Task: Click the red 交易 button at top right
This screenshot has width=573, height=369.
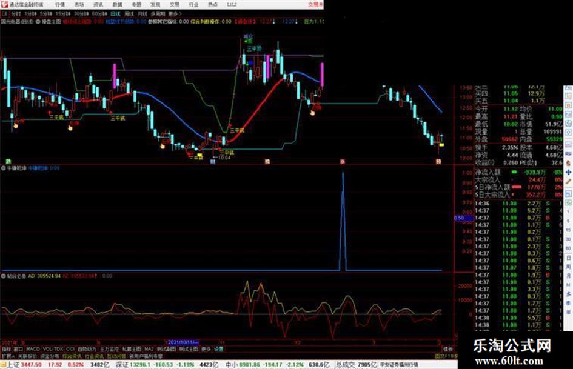Action: (x=315, y=5)
